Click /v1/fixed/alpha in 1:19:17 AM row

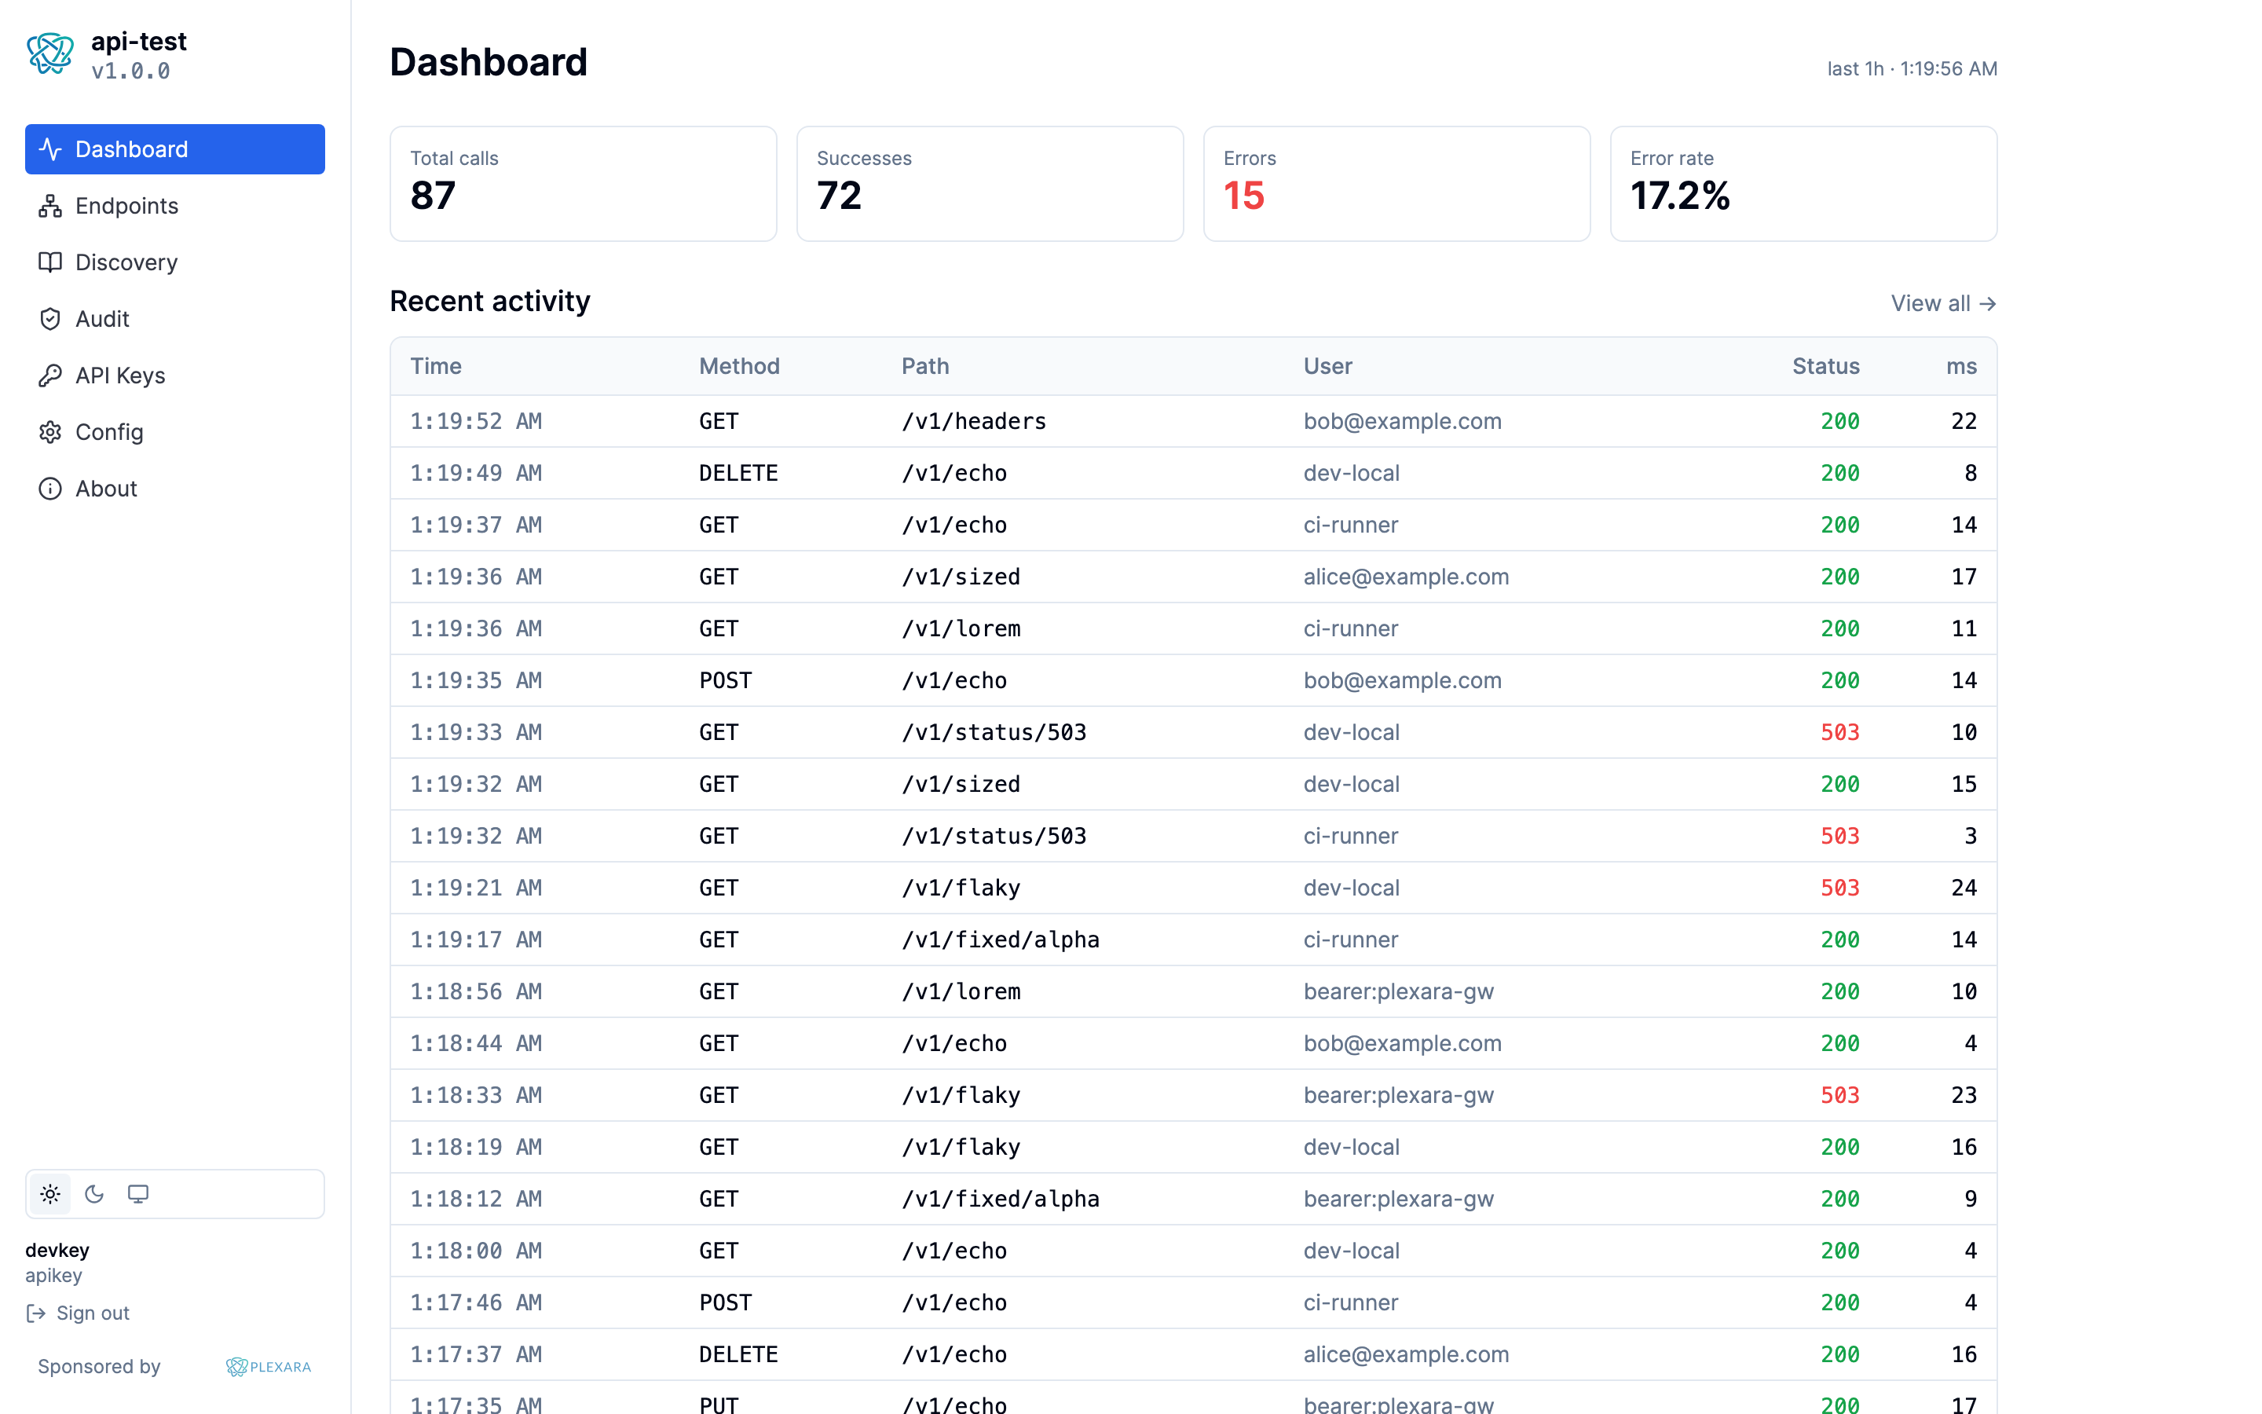click(x=1000, y=939)
